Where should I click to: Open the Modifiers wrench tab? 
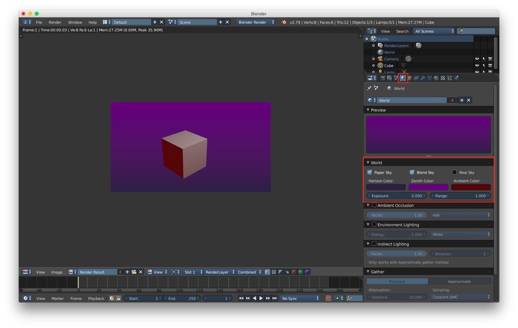(423, 78)
